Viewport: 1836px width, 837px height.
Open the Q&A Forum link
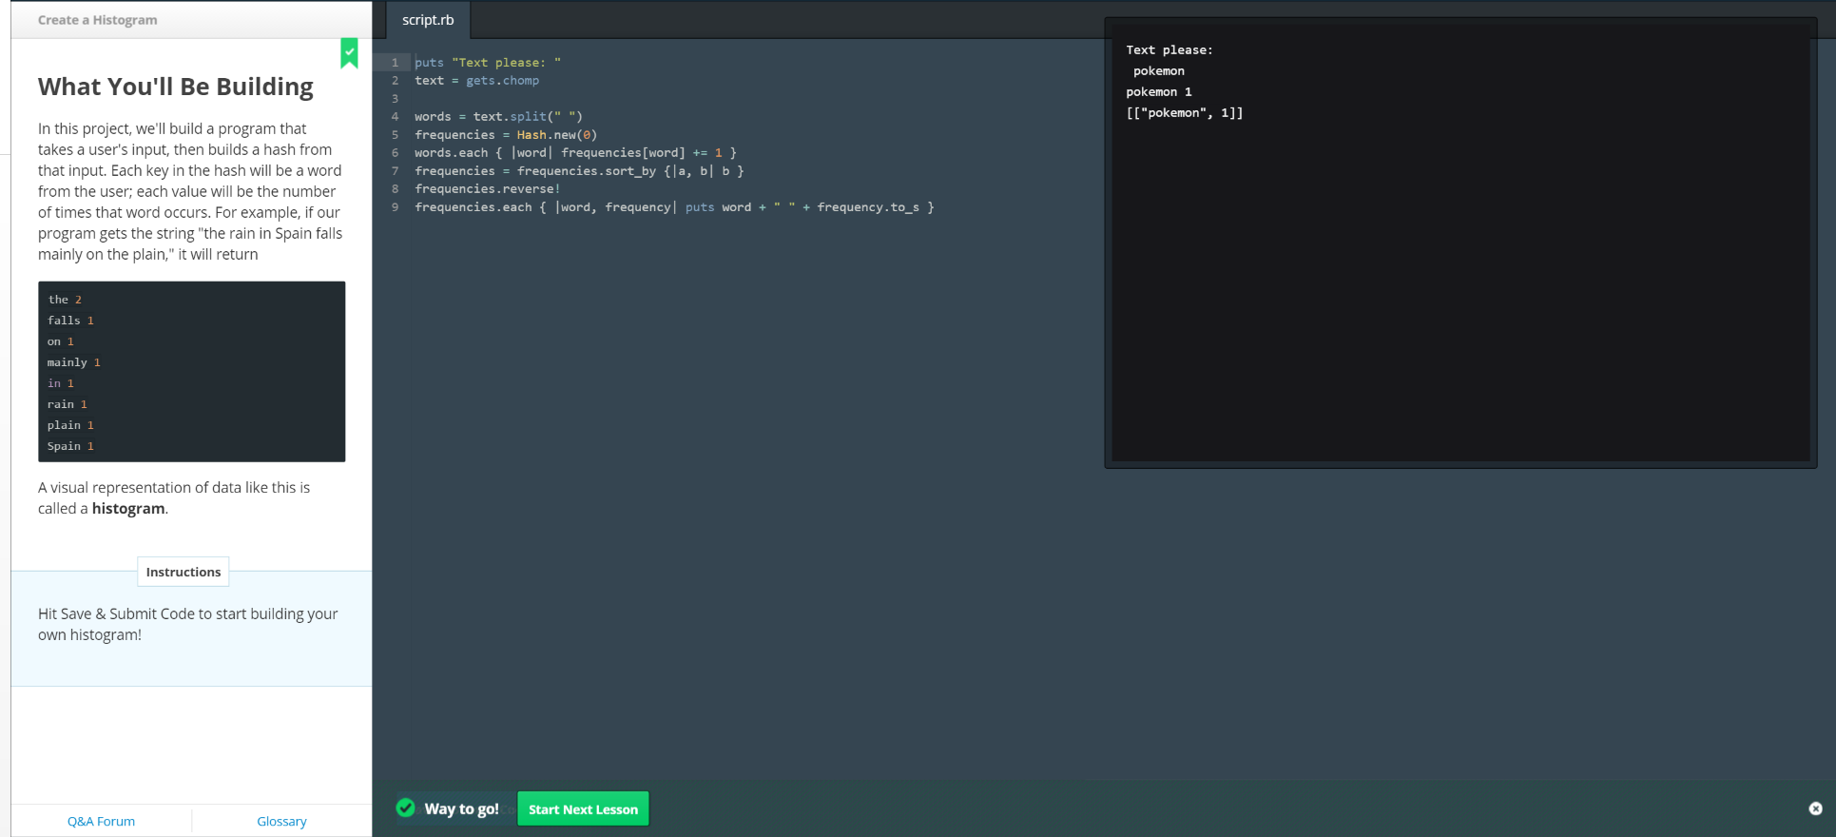pos(101,821)
